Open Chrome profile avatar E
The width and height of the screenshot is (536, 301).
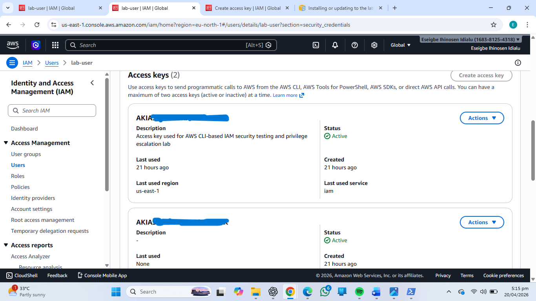pos(513,25)
